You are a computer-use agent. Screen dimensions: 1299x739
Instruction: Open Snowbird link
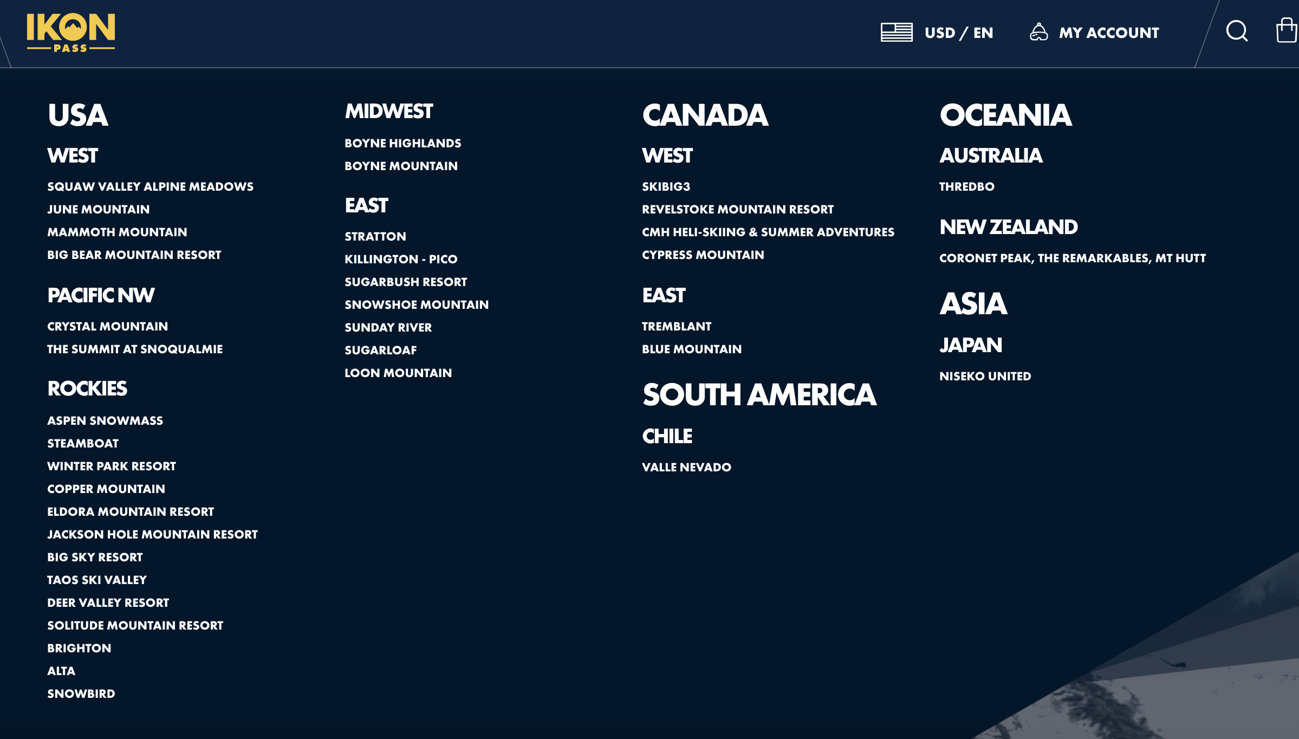[81, 694]
